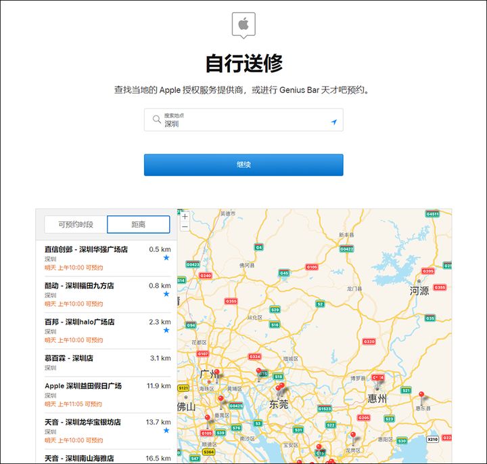Click the 0.5 km distance label
The height and width of the screenshot is (464, 487).
pos(160,249)
